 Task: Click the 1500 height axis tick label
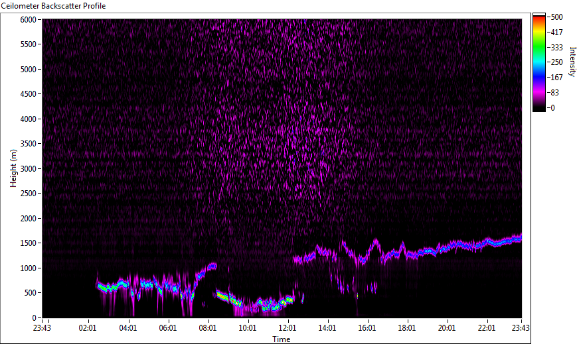pyautogui.click(x=28, y=243)
